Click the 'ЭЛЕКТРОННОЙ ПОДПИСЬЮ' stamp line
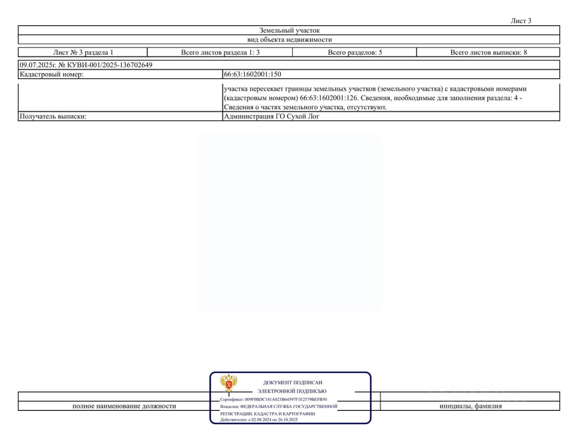Viewport: 578px width, 447px height. tap(292, 391)
